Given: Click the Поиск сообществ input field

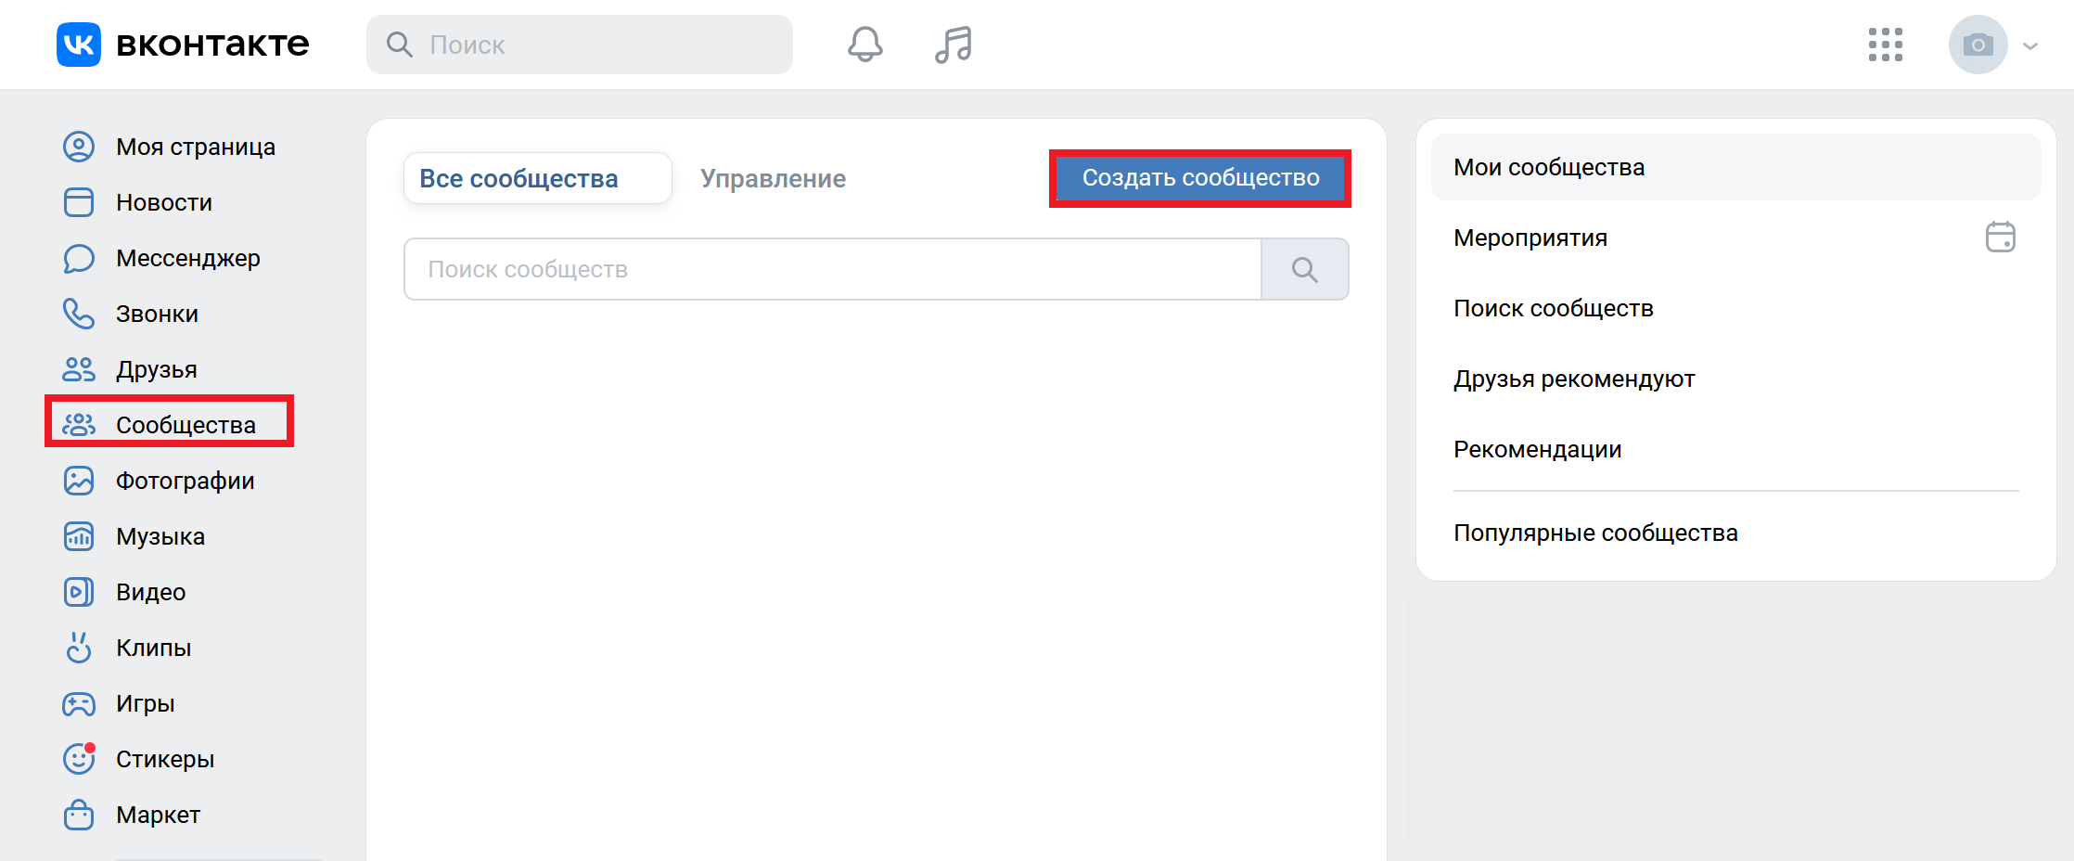Looking at the screenshot, I should coord(832,270).
